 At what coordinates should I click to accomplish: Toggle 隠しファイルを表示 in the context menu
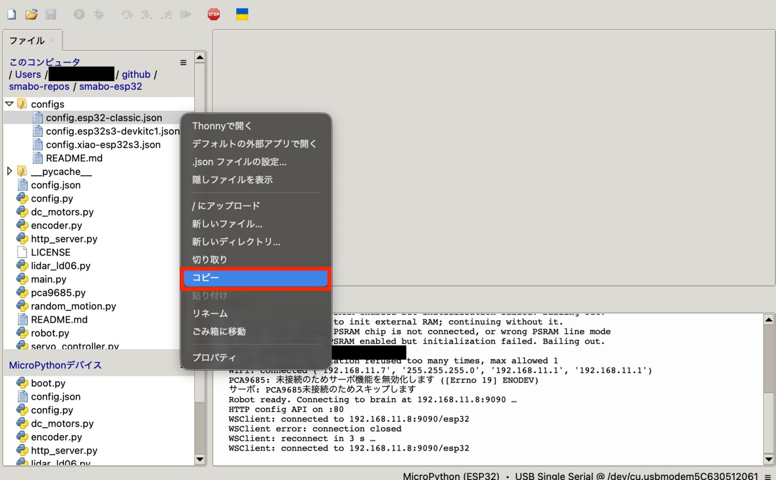click(256, 180)
